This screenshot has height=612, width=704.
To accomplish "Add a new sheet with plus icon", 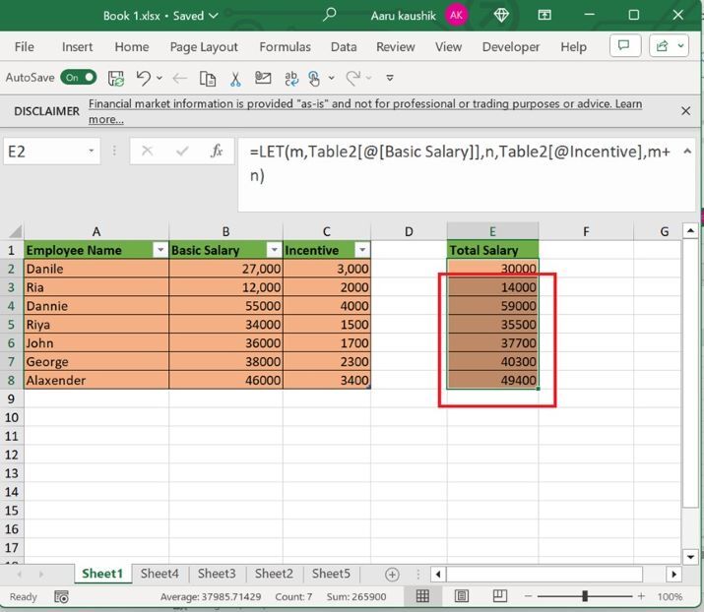I will point(392,574).
